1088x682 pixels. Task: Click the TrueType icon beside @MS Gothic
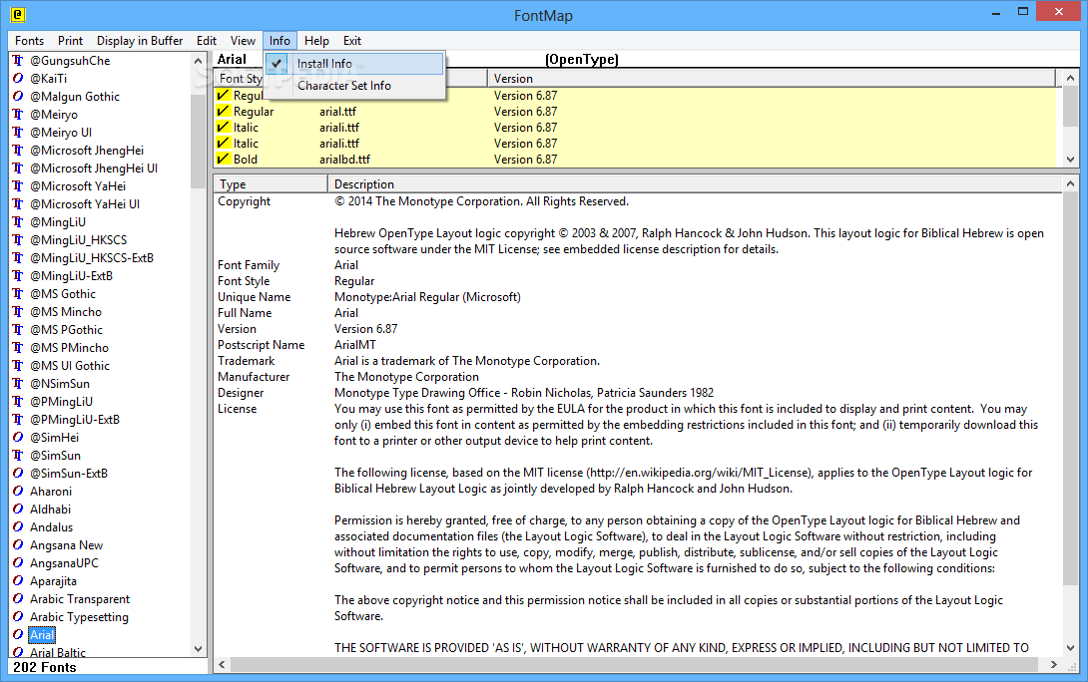(x=18, y=294)
